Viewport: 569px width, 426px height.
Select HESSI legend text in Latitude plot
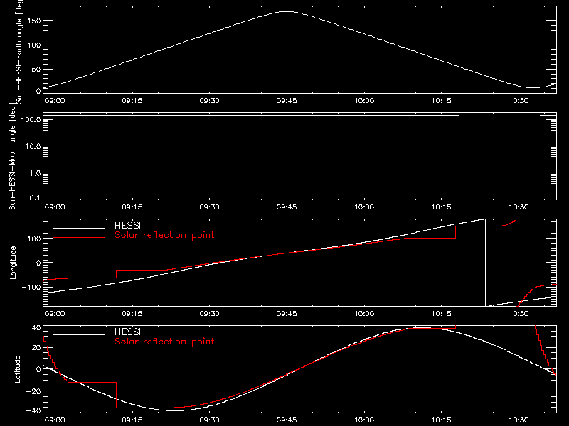coord(127,332)
